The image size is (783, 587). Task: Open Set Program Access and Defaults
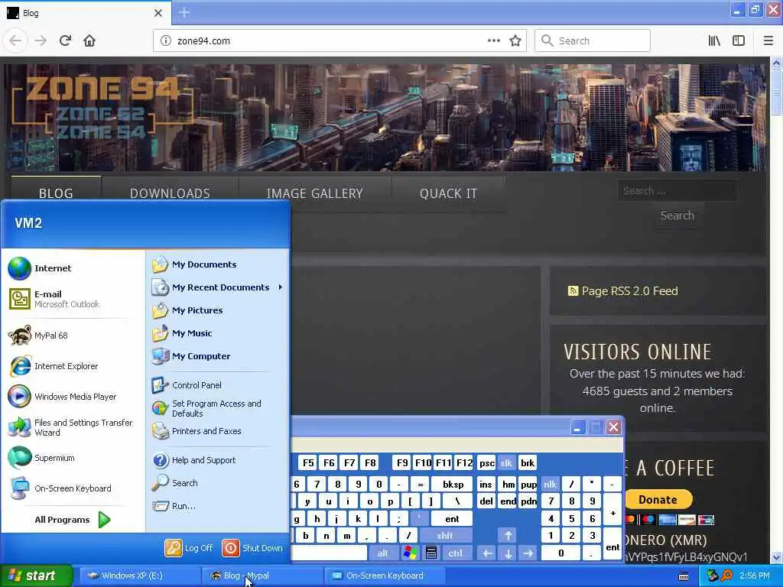tap(218, 408)
